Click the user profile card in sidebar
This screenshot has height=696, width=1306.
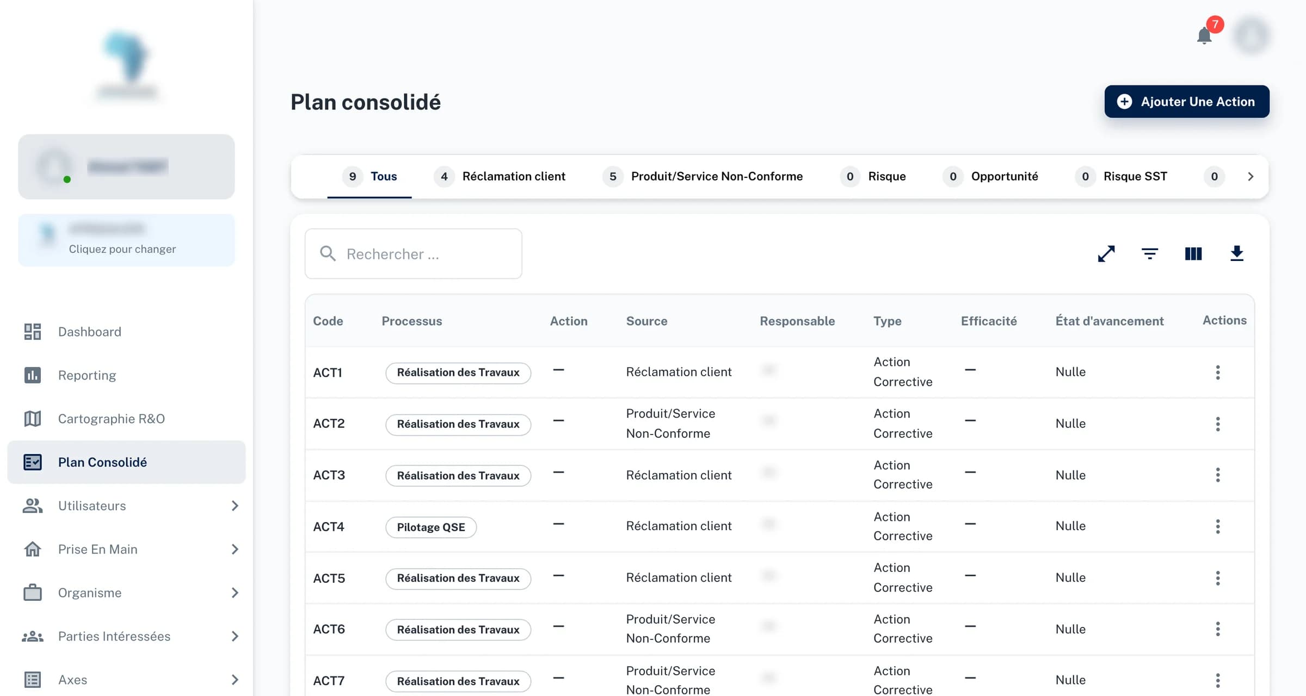pos(126,166)
